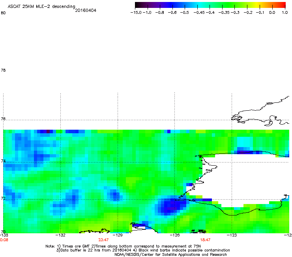Click the longitude label -123
The width and height of the screenshot is (292, 257).
[232, 235]
